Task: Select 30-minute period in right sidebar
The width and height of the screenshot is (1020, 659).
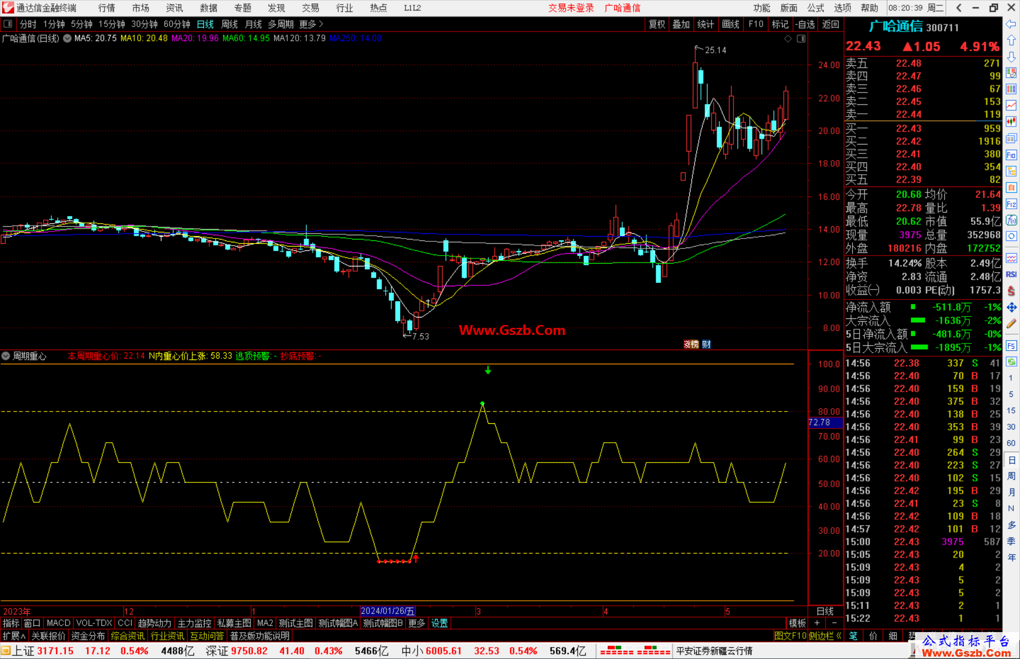Action: pyautogui.click(x=1011, y=427)
